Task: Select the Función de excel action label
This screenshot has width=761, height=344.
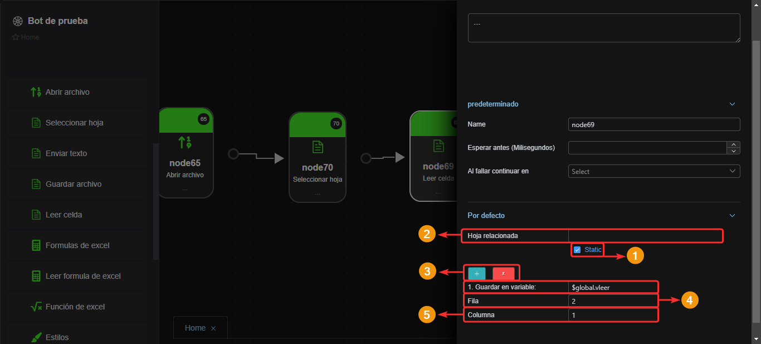Action: [75, 307]
